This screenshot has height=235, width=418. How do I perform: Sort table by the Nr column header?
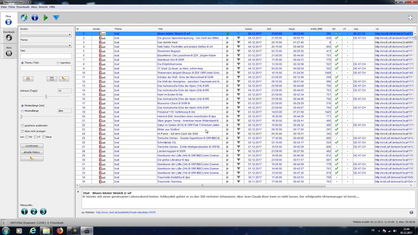[84, 29]
